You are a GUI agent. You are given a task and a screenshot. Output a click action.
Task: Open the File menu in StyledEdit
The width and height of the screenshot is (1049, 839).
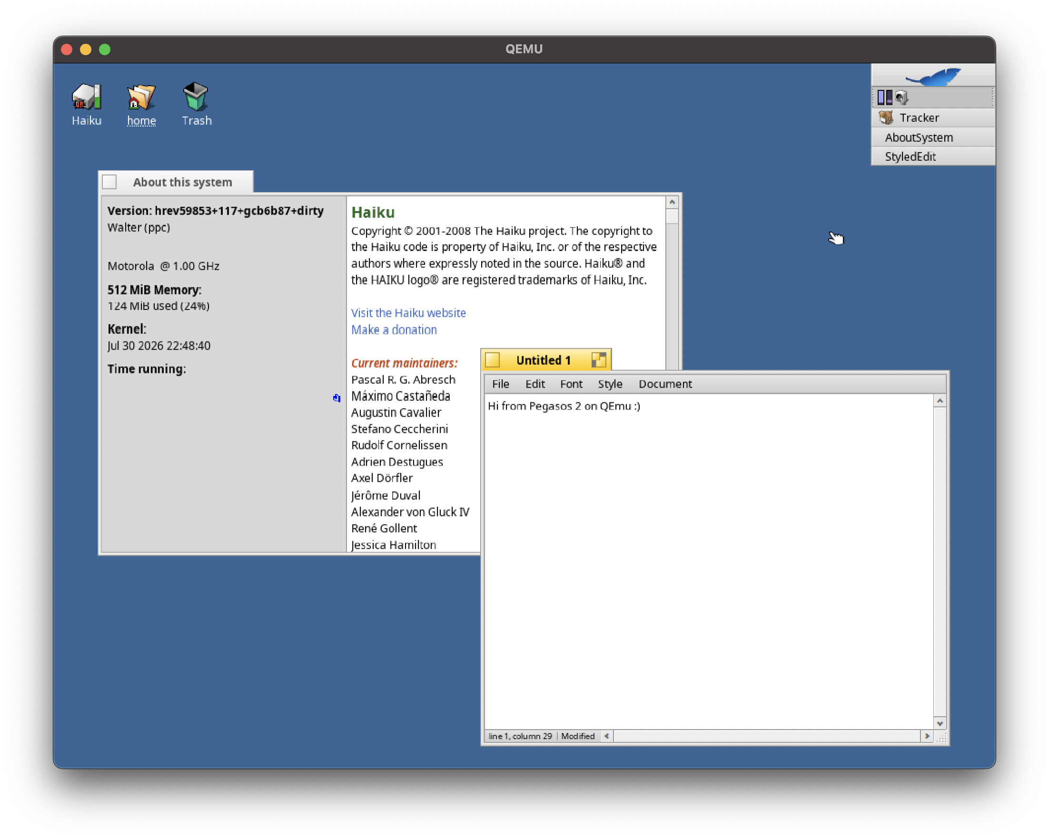click(x=500, y=384)
